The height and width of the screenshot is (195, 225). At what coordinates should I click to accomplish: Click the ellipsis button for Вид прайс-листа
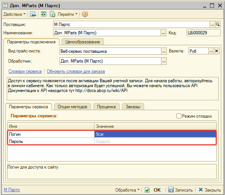pyautogui.click(x=164, y=51)
